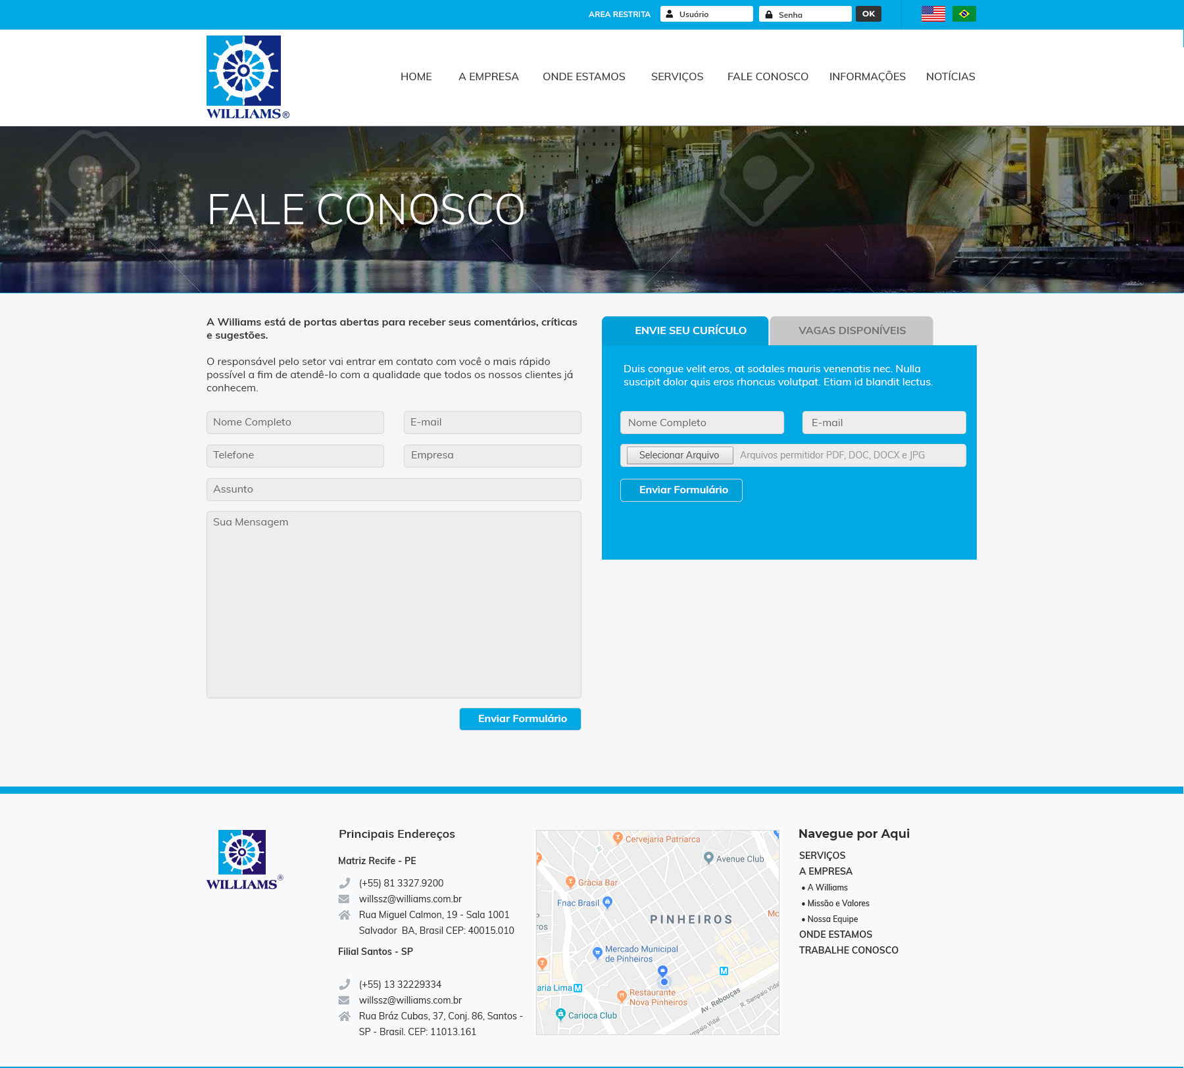Viewport: 1184px width, 1068px height.
Task: Click the Williams logo in the header
Action: pyautogui.click(x=247, y=77)
